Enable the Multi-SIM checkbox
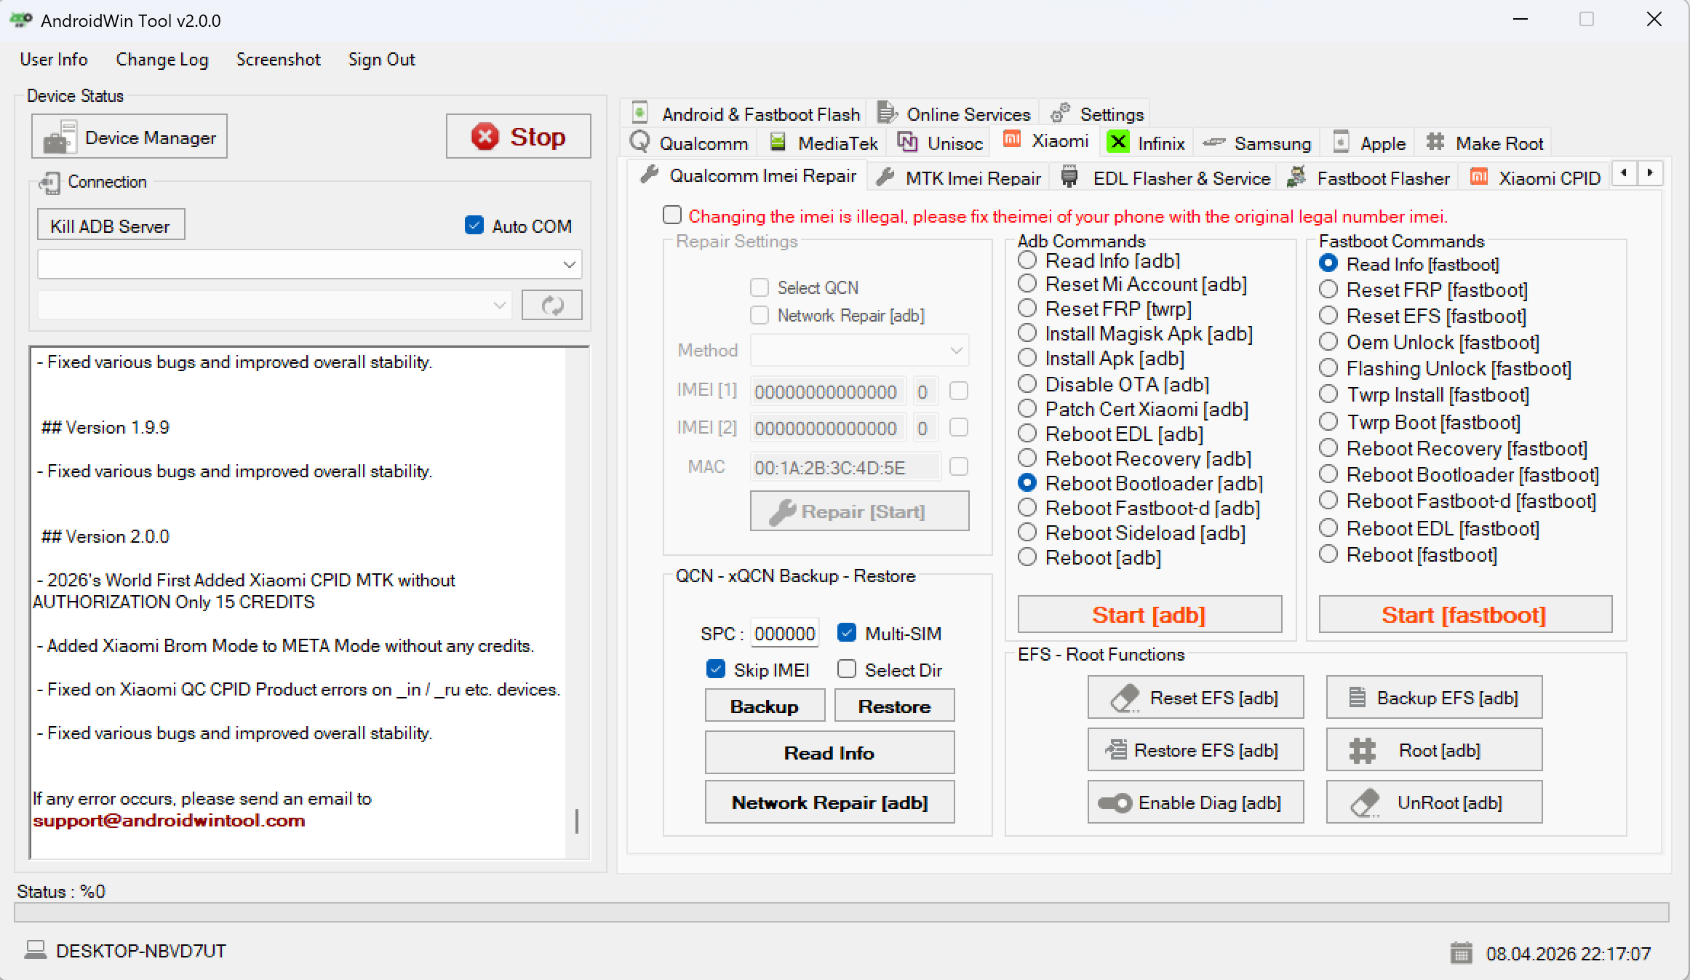This screenshot has height=980, width=1690. 847,633
